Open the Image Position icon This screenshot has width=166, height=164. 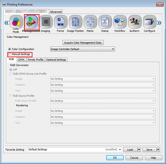tap(75, 22)
